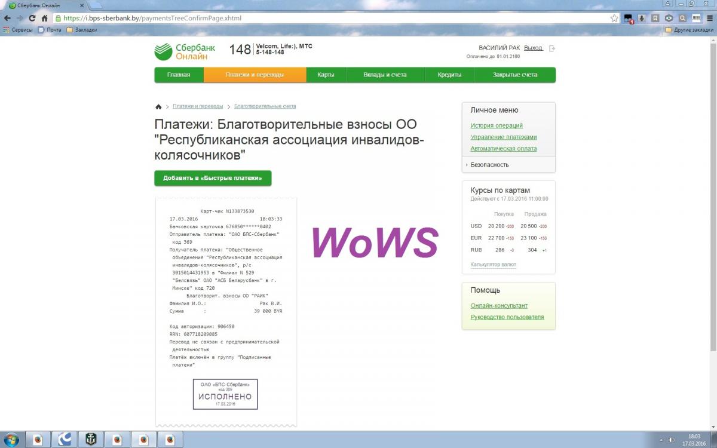Image resolution: width=717 pixels, height=448 pixels.
Task: Click the microphone extension icon
Action: pos(642,18)
